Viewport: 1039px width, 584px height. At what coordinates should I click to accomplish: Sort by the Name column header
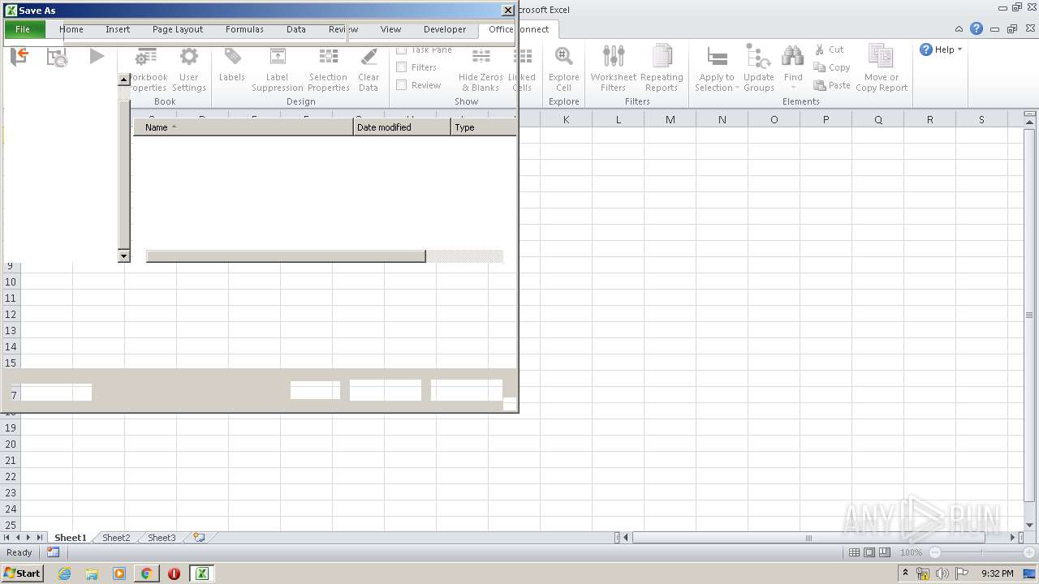244,127
